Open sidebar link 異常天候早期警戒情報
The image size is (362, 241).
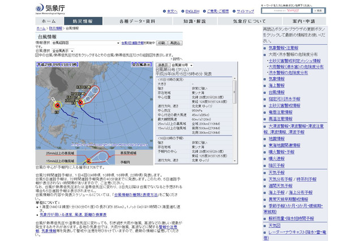coord(288,199)
